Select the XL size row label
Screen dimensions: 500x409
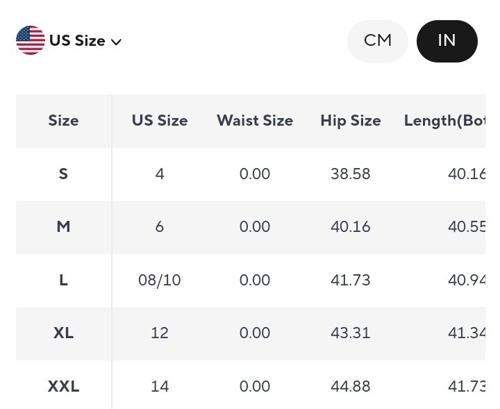coord(63,333)
